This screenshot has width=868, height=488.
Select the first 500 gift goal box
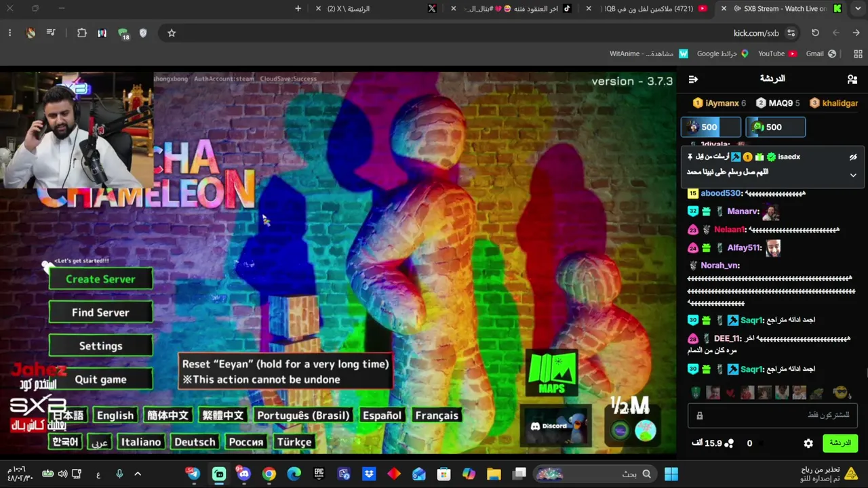[711, 127]
